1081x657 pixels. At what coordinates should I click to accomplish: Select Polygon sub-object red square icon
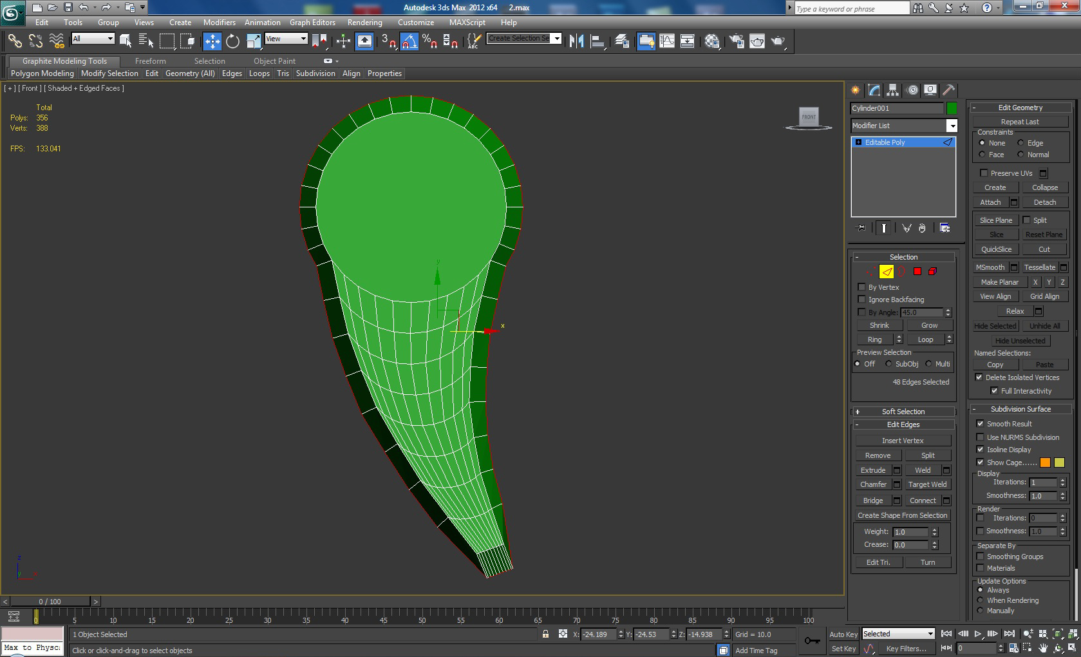(917, 271)
